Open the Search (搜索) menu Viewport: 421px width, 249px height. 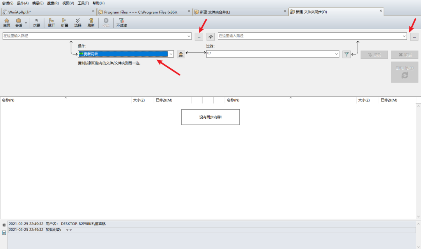53,3
